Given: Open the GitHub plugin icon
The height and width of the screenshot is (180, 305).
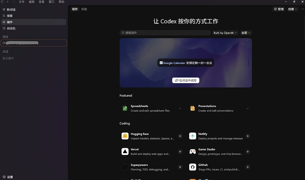Looking at the screenshot, I should (x=193, y=167).
